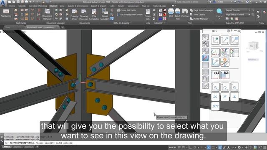Click Create List Fields
The height and width of the screenshot is (150, 267).
pyautogui.click(x=126, y=10)
